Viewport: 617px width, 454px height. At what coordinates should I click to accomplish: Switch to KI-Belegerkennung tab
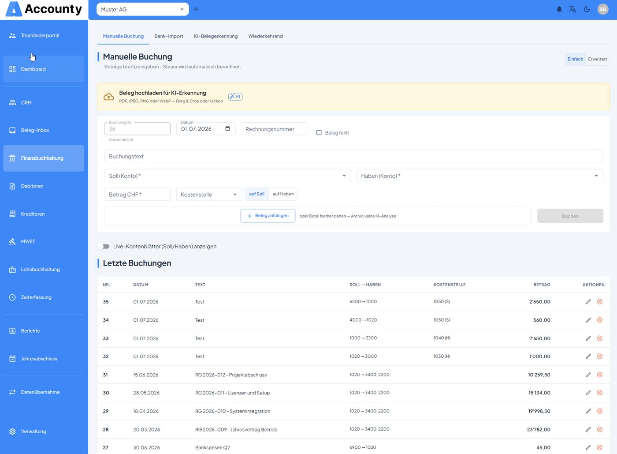pyautogui.click(x=216, y=36)
